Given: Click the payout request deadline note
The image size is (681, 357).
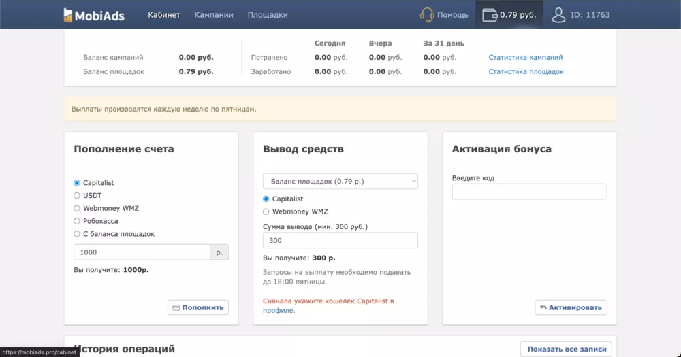Looking at the screenshot, I should 336,277.
